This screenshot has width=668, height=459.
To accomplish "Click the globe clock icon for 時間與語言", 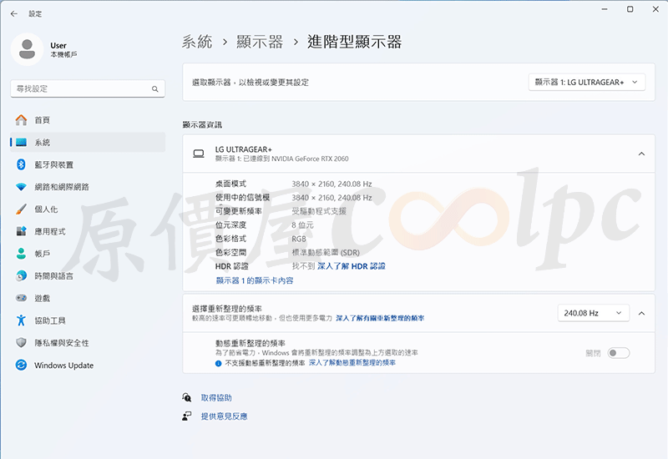I will pos(21,276).
